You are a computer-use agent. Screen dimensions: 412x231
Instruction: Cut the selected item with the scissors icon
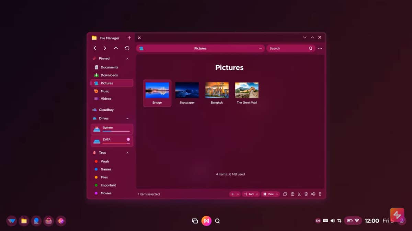pyautogui.click(x=299, y=194)
